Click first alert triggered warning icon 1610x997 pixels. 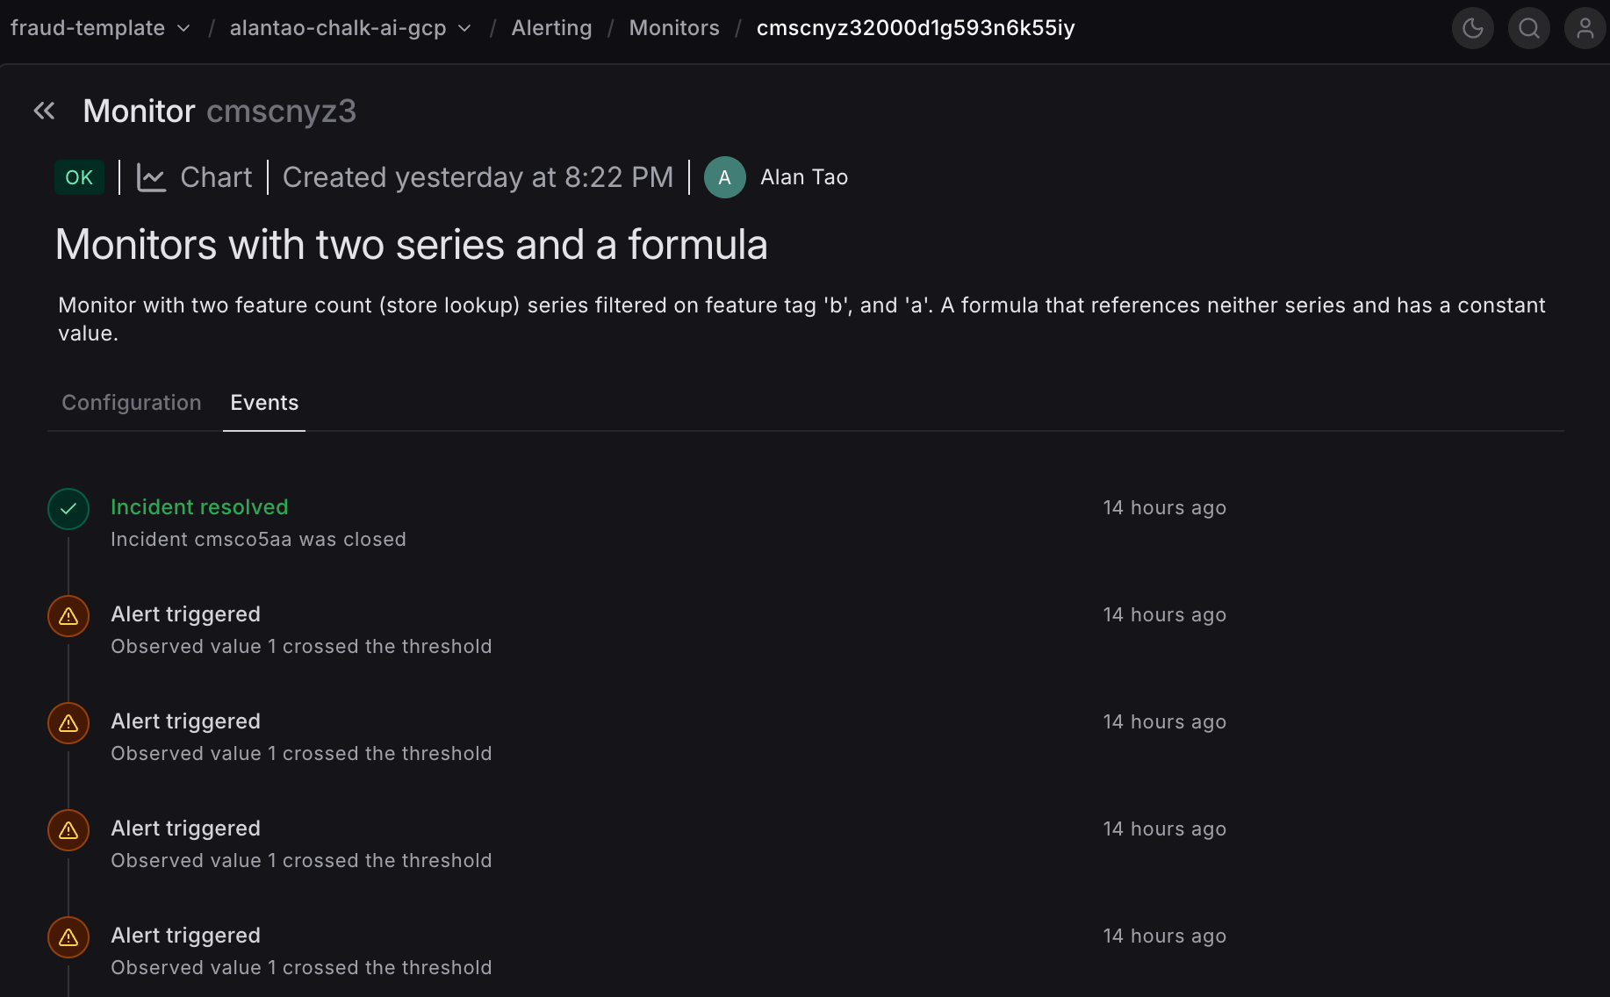(x=68, y=616)
